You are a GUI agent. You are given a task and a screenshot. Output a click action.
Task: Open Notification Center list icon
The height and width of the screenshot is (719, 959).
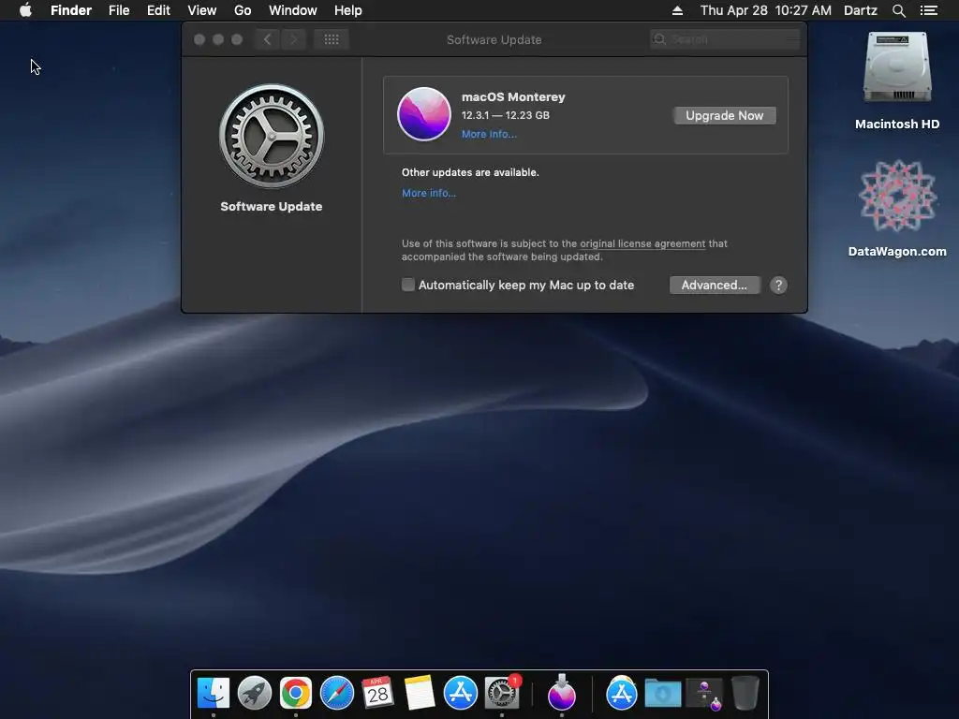[x=928, y=10]
